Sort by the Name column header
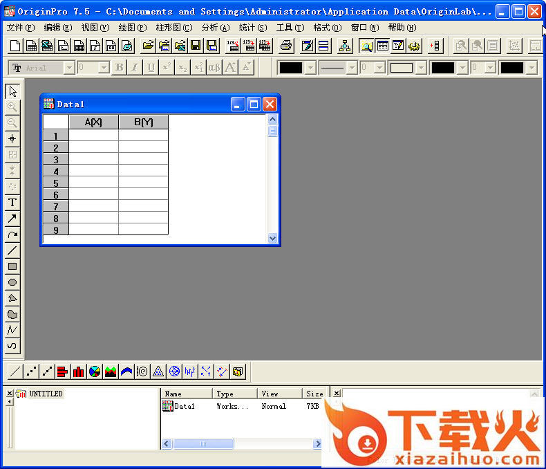 click(187, 394)
